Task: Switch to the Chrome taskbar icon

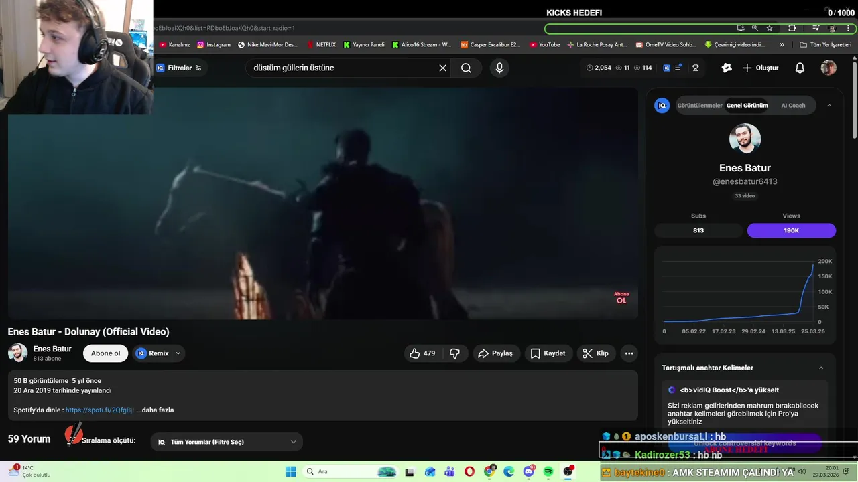Action: point(489,472)
